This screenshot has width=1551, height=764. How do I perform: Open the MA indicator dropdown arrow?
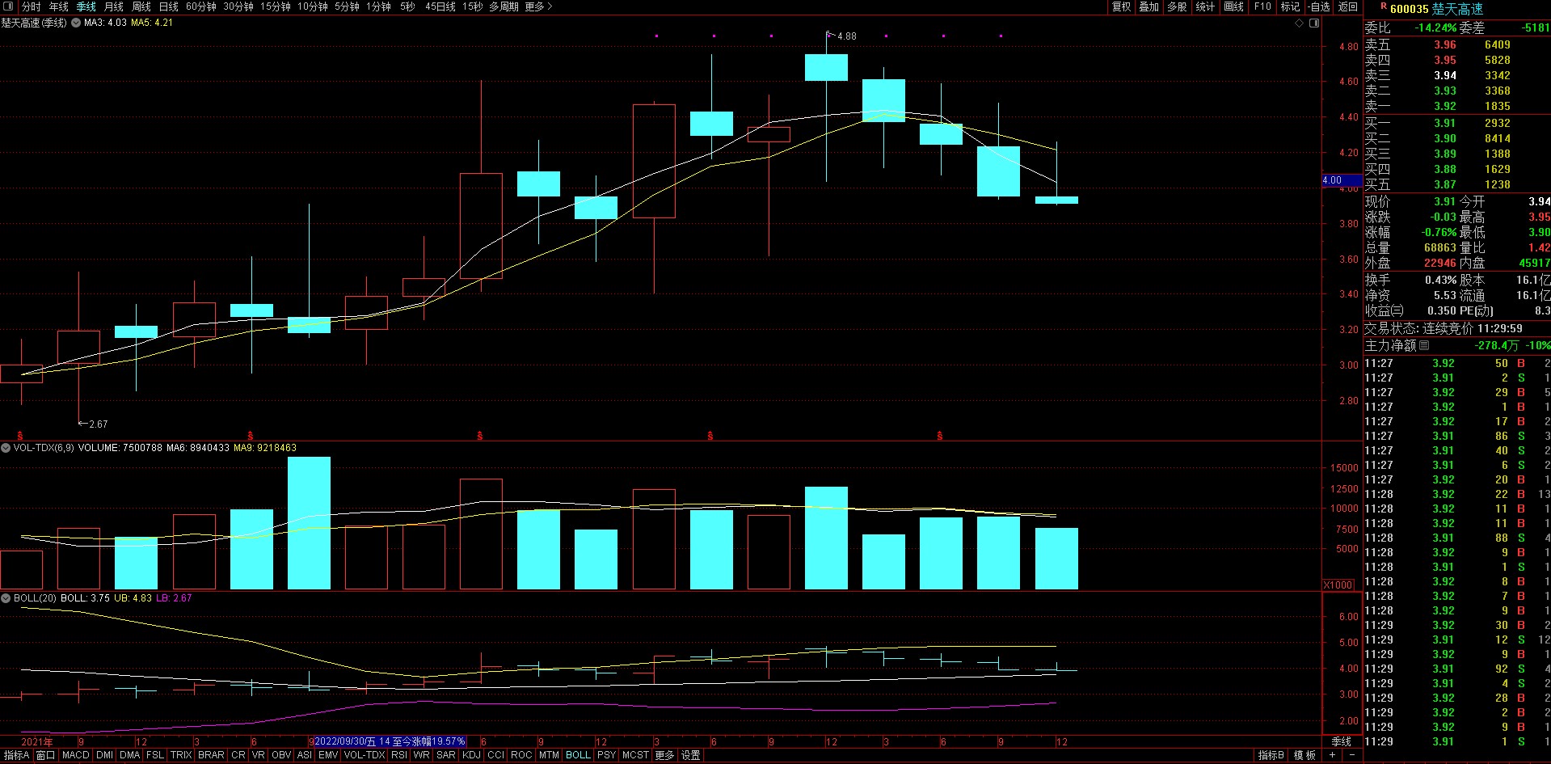tap(78, 23)
